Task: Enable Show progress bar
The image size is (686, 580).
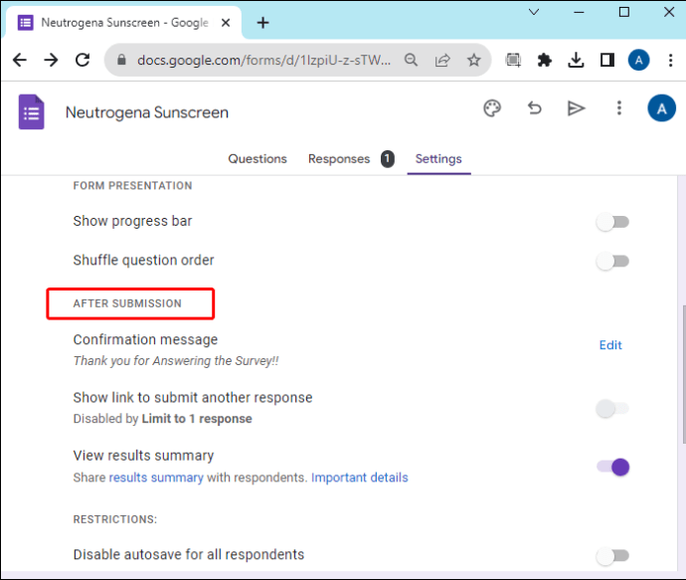Action: 612,222
